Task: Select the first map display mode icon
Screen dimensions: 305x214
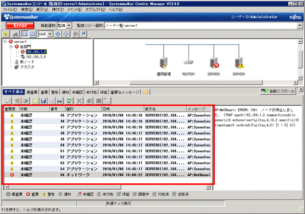Action: [x=25, y=34]
